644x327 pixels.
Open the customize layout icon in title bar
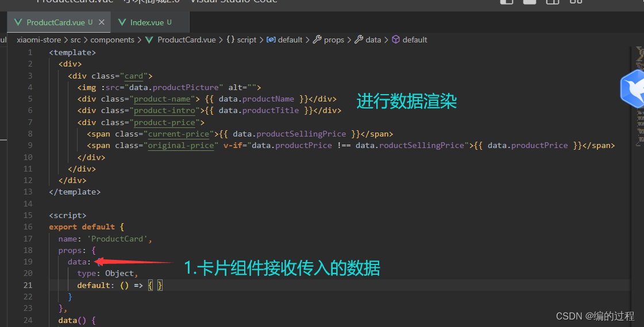576,1
